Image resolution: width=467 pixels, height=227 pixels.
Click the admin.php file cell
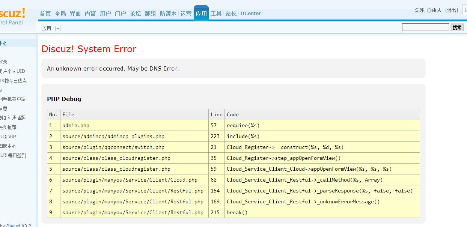click(x=134, y=125)
